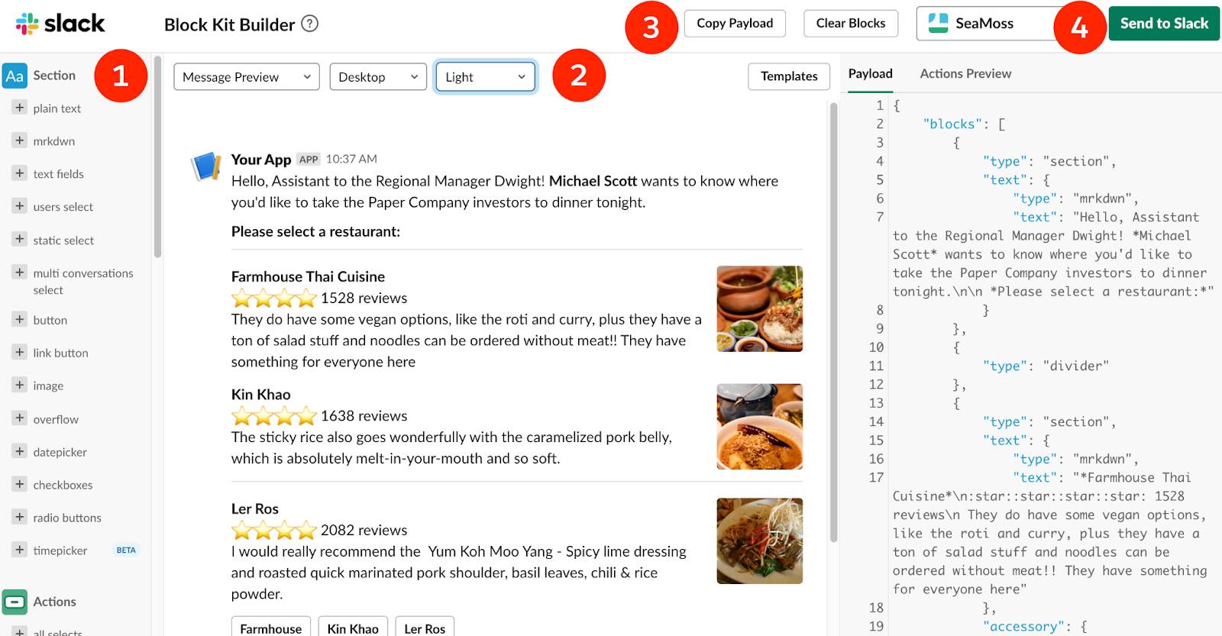Add overflow block plus icon

tap(20, 418)
